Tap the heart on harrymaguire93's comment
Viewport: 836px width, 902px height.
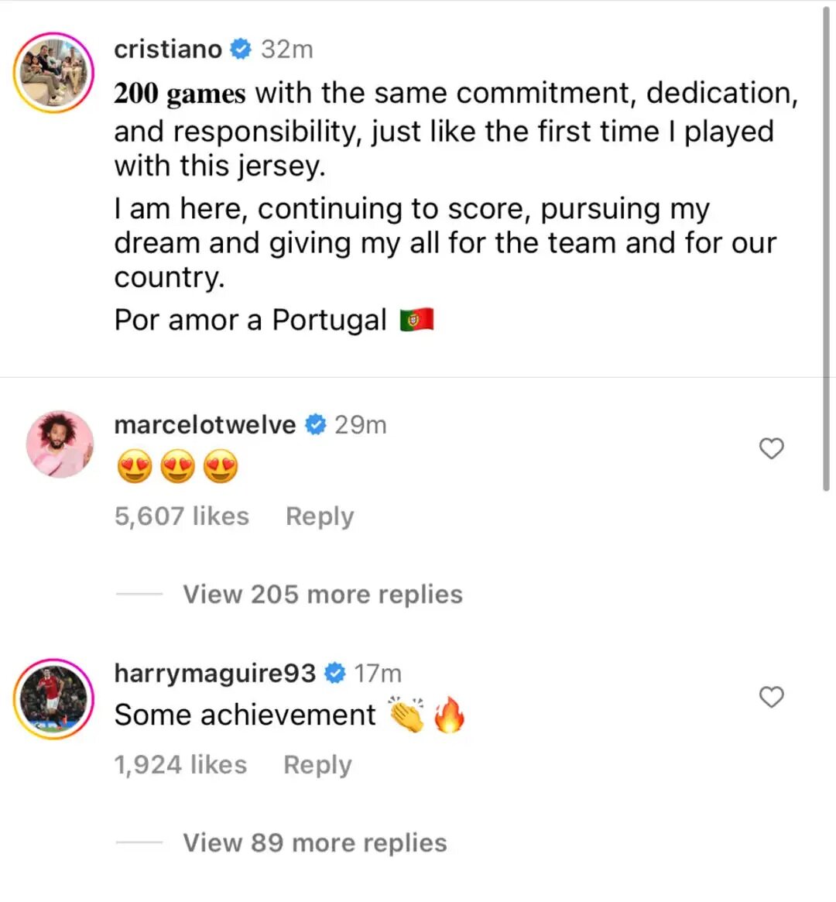(x=771, y=697)
